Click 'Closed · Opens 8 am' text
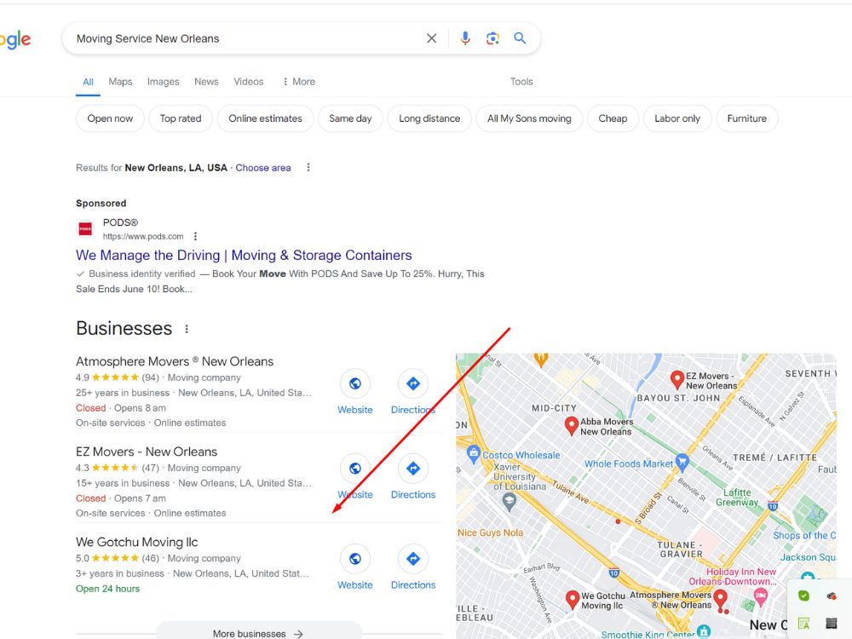 click(x=121, y=408)
